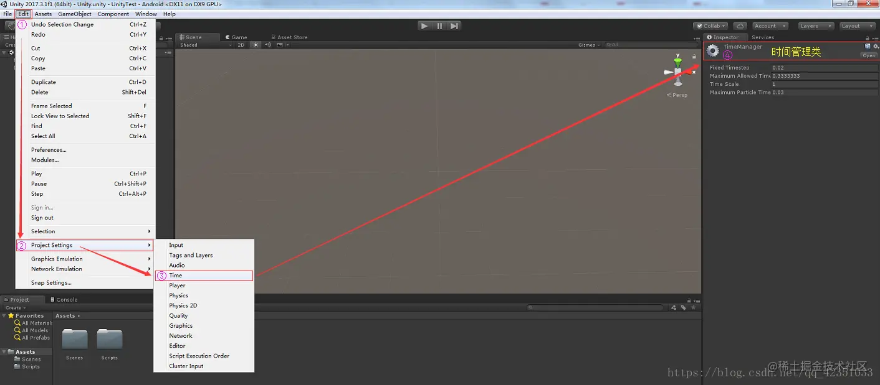Open the Layout dropdown
The width and height of the screenshot is (880, 385).
857,26
